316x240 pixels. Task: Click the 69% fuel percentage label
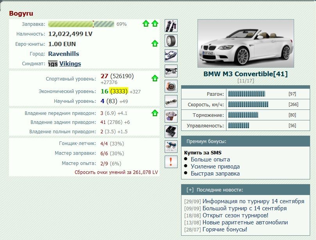coord(122,24)
